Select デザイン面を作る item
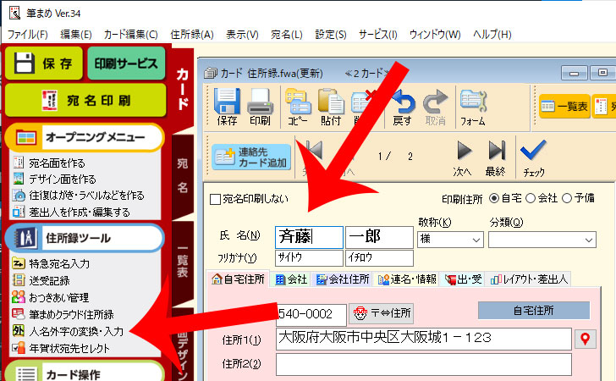 point(54,179)
